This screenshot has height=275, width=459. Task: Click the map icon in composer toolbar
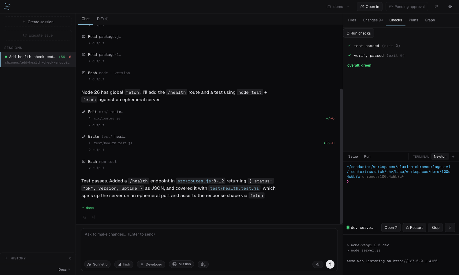click(x=203, y=264)
